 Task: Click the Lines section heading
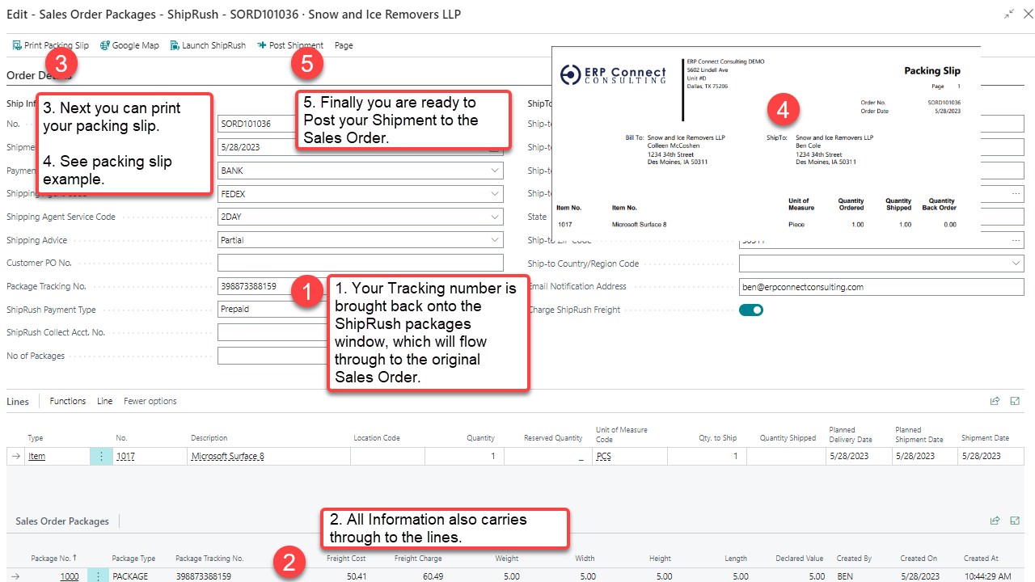(x=18, y=401)
